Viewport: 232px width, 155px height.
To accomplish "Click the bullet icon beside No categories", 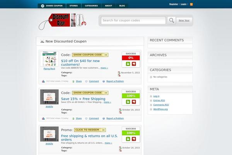I will [151, 77].
